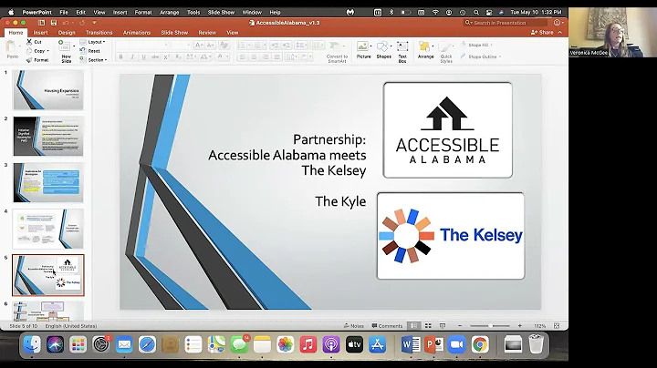Toggle superscript formatting

(x=166, y=56)
